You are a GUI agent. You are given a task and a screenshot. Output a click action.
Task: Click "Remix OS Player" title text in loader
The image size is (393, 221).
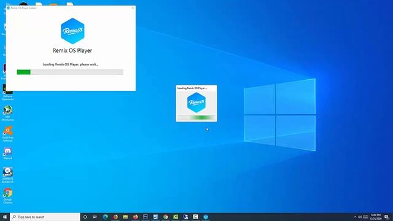click(72, 50)
